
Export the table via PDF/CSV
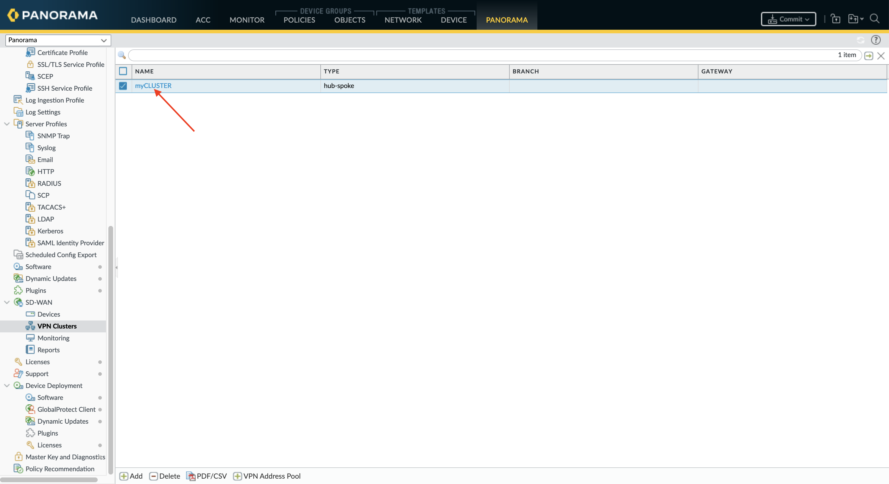click(206, 476)
